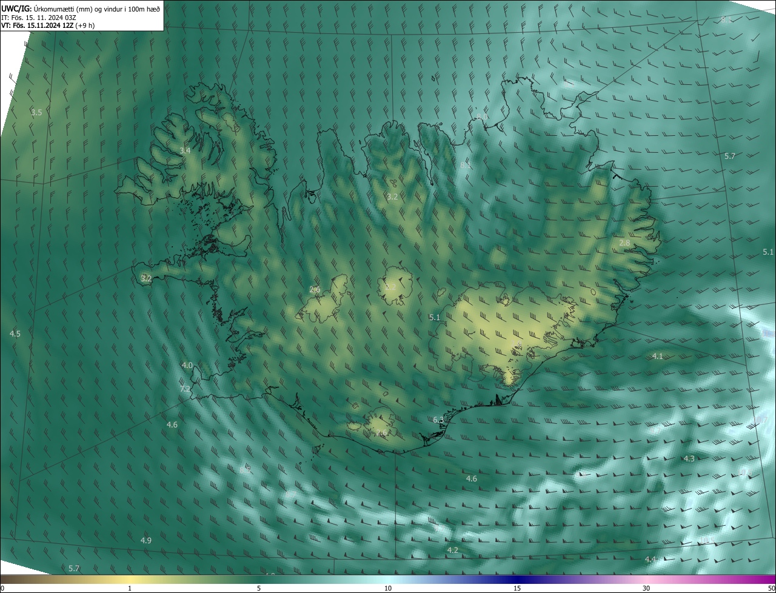
Task: Click the 3.2 value on the Snæfellsnes peninsula
Action: click(x=145, y=278)
